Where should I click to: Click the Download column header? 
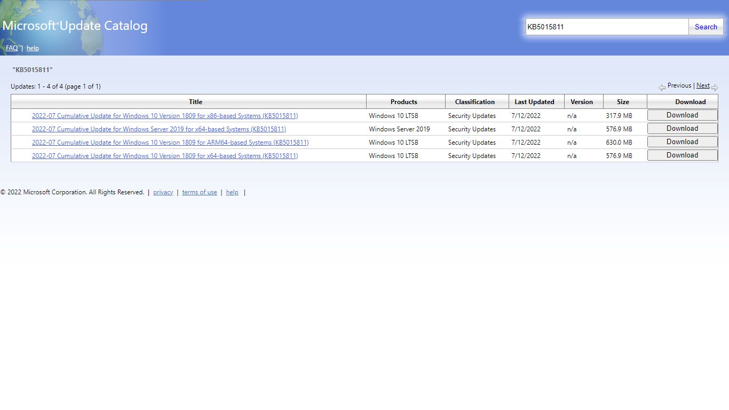point(691,102)
